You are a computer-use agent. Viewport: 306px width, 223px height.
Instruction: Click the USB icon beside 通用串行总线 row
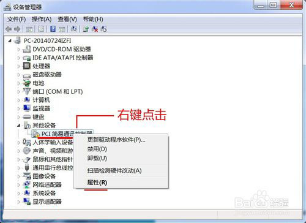tap(27, 168)
